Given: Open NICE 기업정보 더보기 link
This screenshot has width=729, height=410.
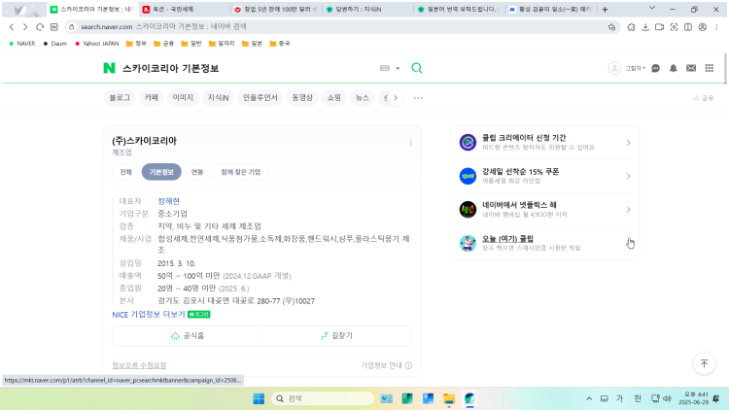Looking at the screenshot, I should (x=149, y=315).
